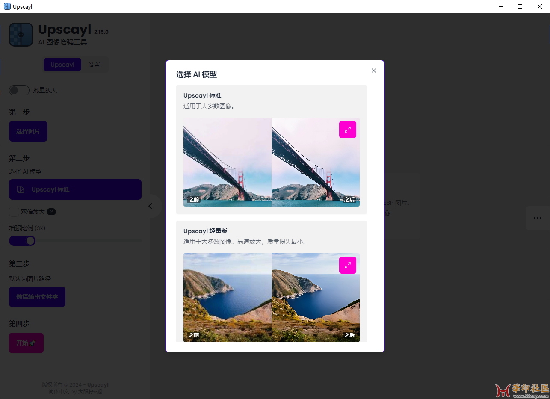Select the Upscayl tab

pyautogui.click(x=62, y=65)
